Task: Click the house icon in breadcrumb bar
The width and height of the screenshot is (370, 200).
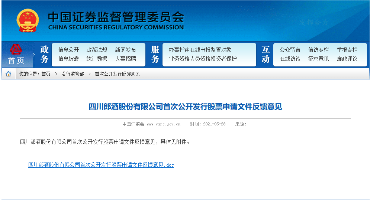Action: point(8,74)
